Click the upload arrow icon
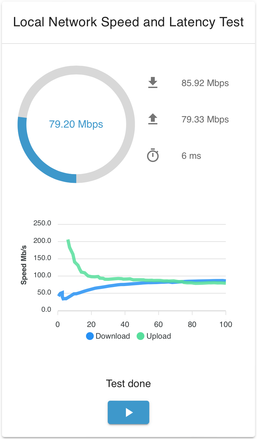Image resolution: width=257 pixels, height=439 pixels. tap(153, 119)
